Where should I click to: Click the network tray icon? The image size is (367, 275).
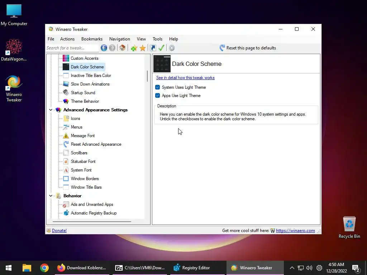[x=301, y=268]
